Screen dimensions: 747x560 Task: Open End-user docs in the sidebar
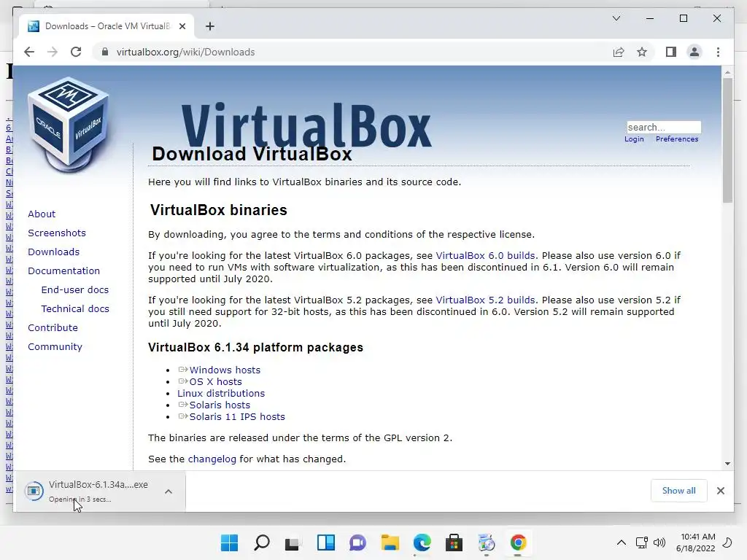75,290
